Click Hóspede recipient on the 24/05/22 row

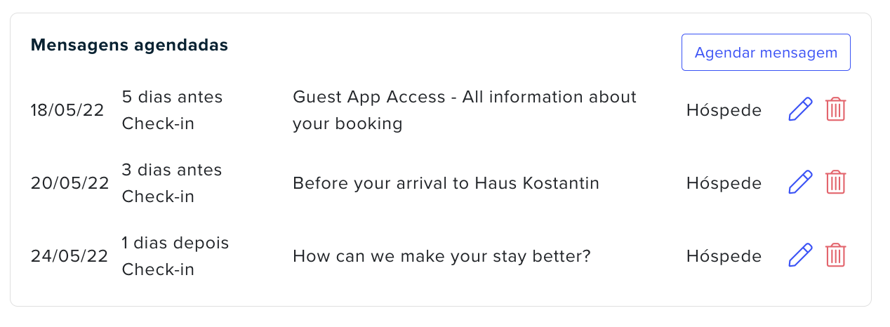(x=724, y=256)
